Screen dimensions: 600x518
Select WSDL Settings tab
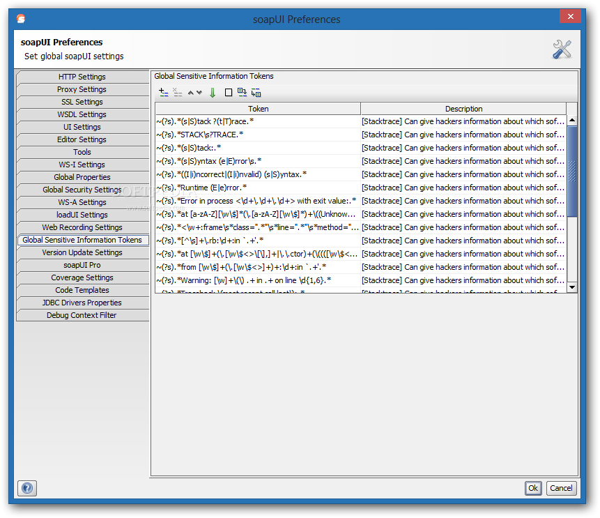coord(82,114)
